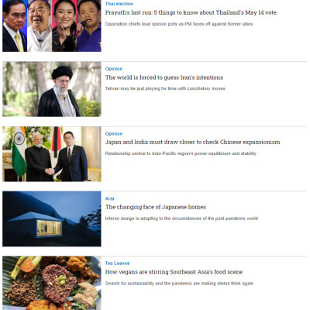Open the Tehran conciliatory moves summary text

tap(165, 88)
